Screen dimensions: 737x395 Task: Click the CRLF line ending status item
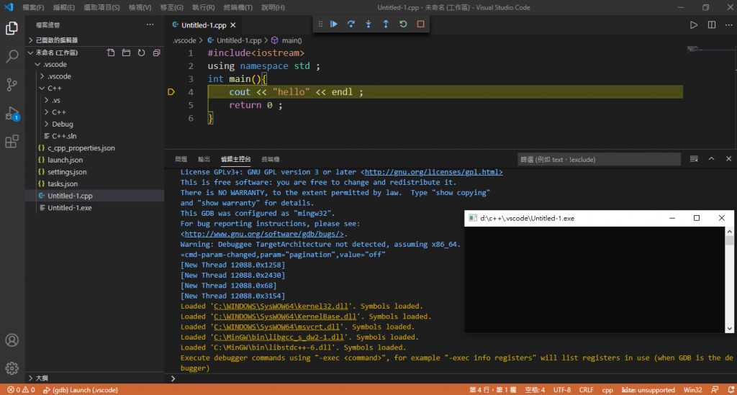coord(586,390)
